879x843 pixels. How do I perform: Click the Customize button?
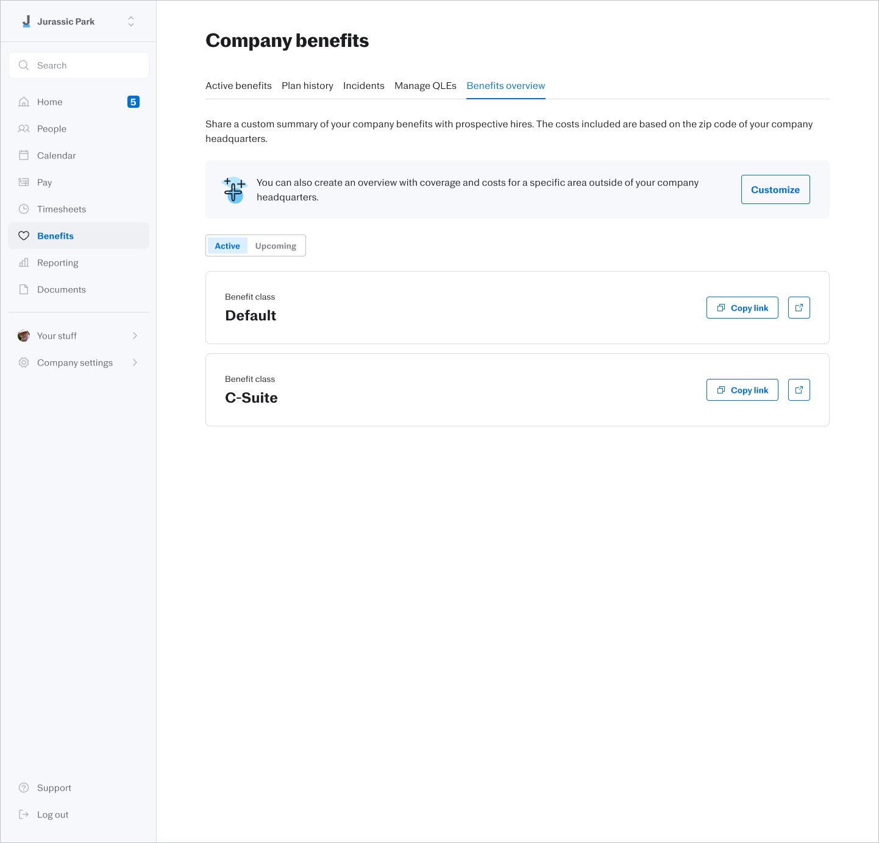[775, 189]
